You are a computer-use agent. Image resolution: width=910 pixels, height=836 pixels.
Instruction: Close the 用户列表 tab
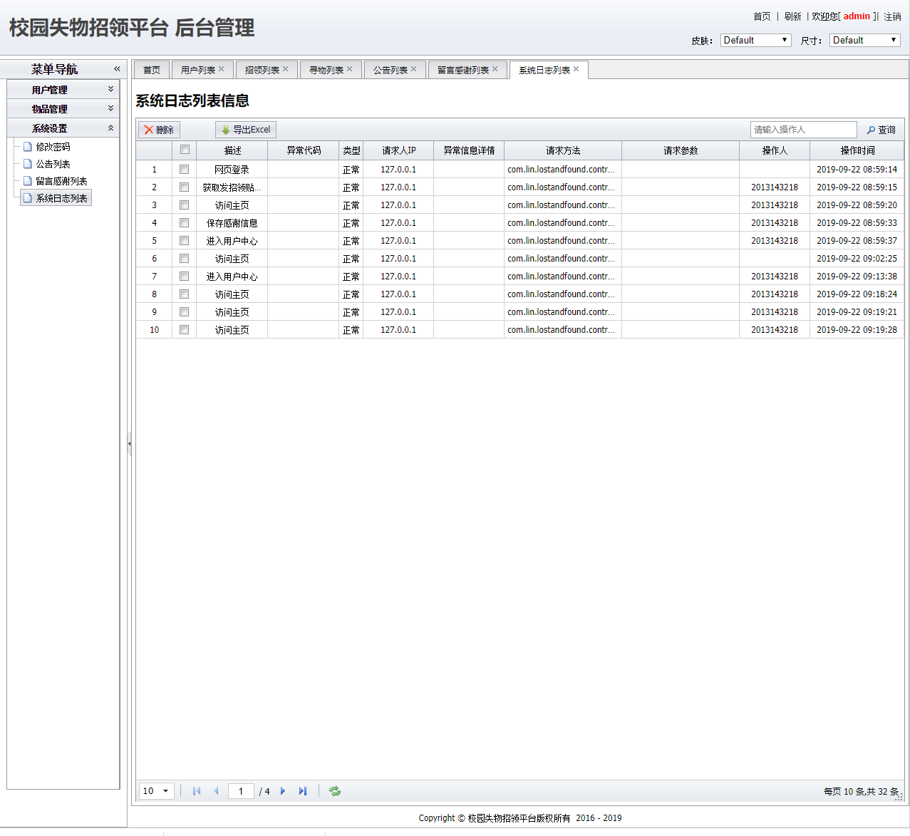pos(222,69)
